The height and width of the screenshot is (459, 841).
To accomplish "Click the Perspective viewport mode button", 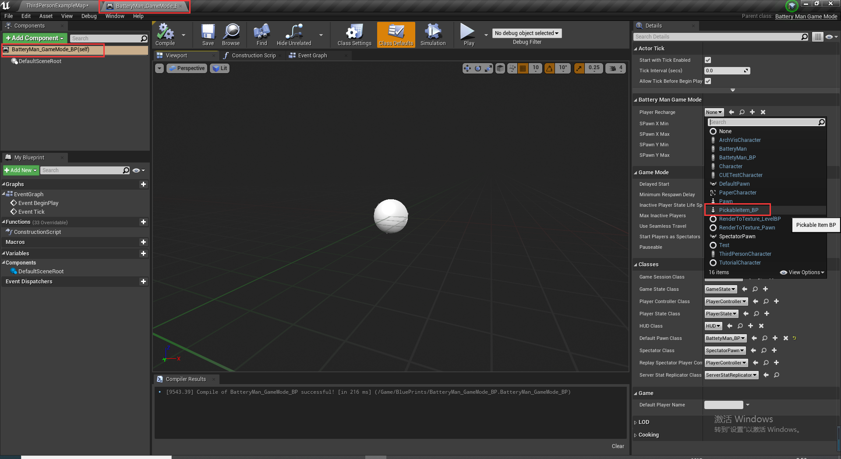I will tap(187, 68).
